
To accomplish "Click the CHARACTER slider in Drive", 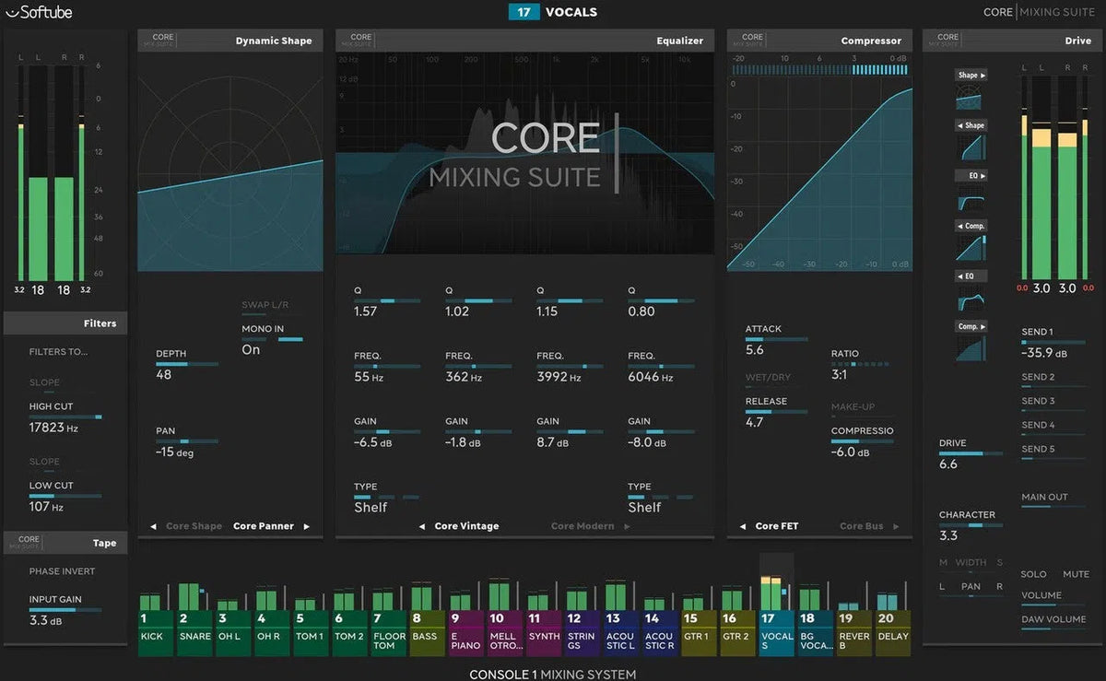I will point(971,527).
